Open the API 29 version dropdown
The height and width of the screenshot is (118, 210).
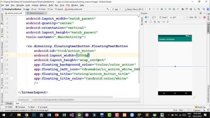[173, 17]
